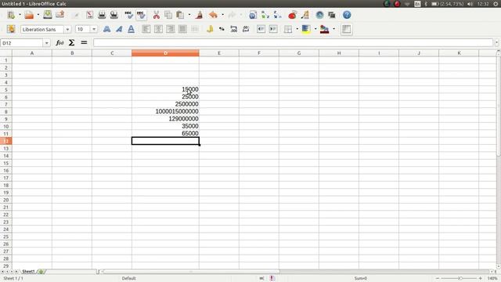Click the Undo arrow icon
501x282 pixels.
coord(213,15)
